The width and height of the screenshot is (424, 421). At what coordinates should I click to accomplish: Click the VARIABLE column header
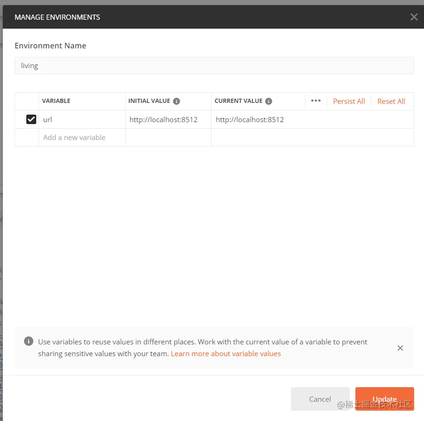56,101
